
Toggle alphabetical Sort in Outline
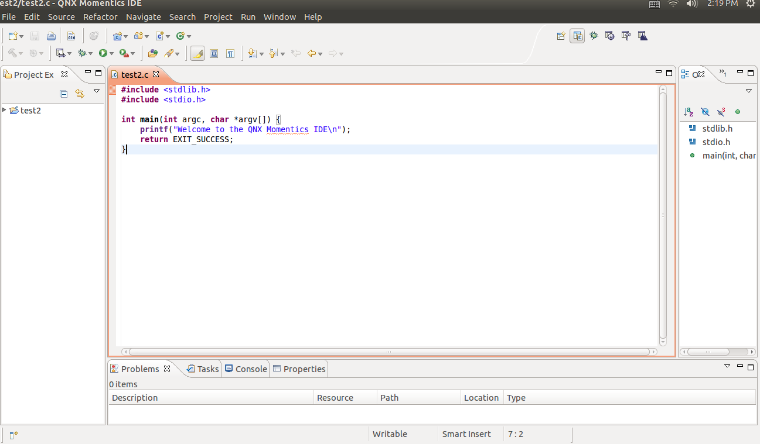click(689, 112)
